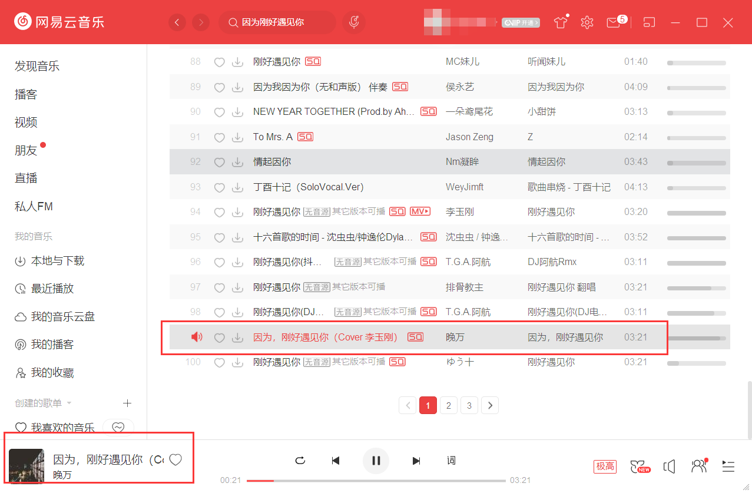Like song 97 by 排骨教主
The width and height of the screenshot is (752, 493).
coord(219,287)
